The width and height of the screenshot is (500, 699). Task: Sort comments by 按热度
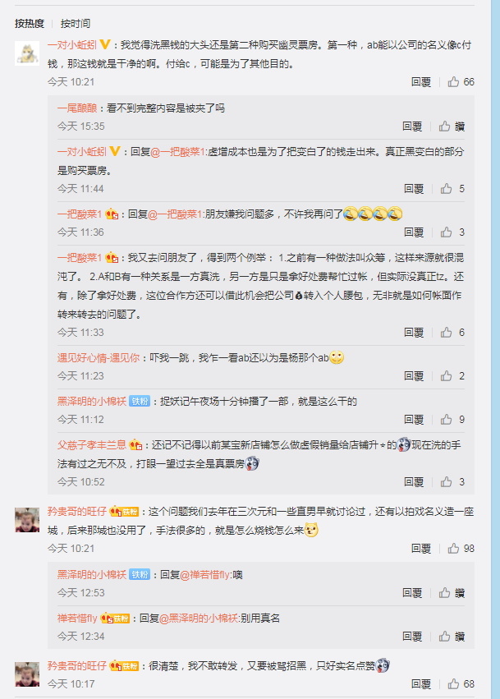coord(30,24)
